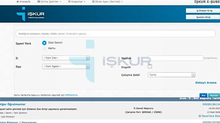Select the Kamu radio option
The width and height of the screenshot is (220, 123).
click(x=44, y=48)
